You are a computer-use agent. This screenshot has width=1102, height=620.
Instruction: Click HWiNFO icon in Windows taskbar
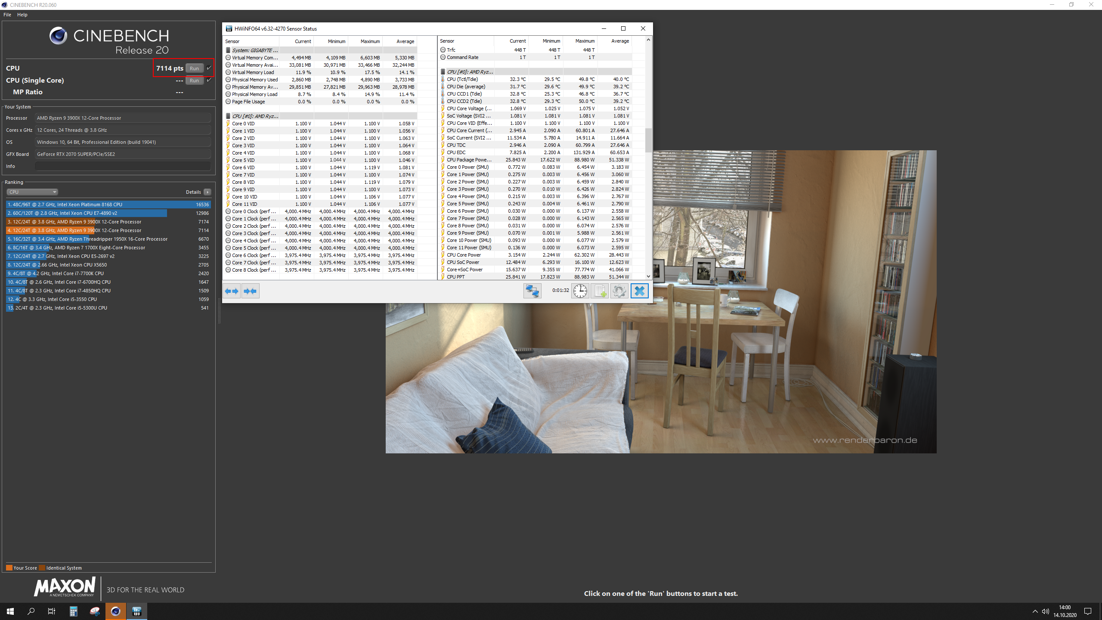pyautogui.click(x=137, y=611)
